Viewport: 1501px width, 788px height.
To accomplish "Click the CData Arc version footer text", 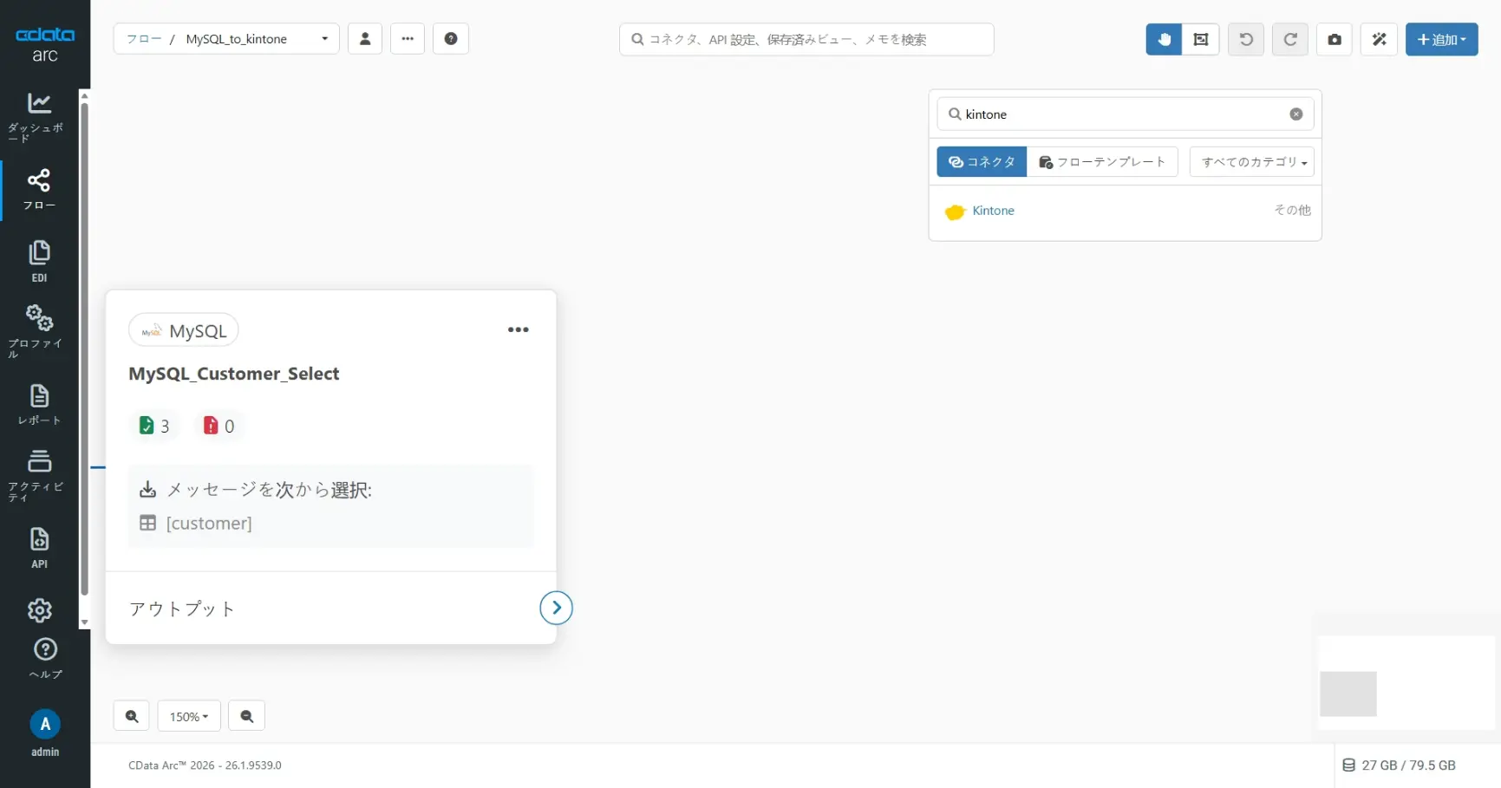I will tap(205, 765).
